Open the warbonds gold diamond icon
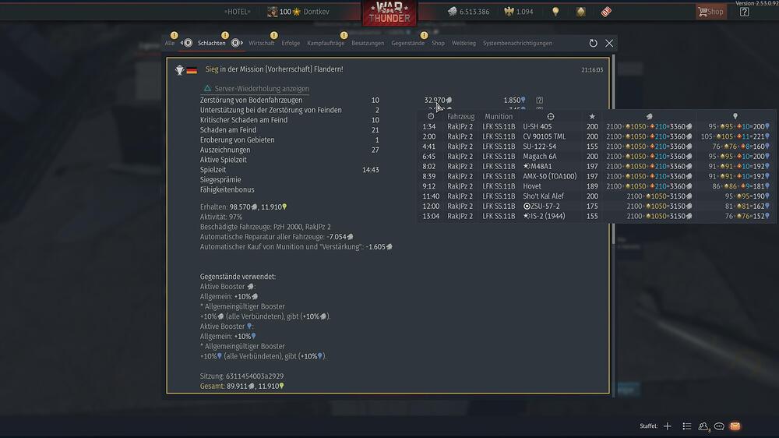 [581, 12]
